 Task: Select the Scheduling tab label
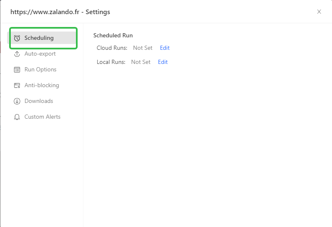pos(39,38)
